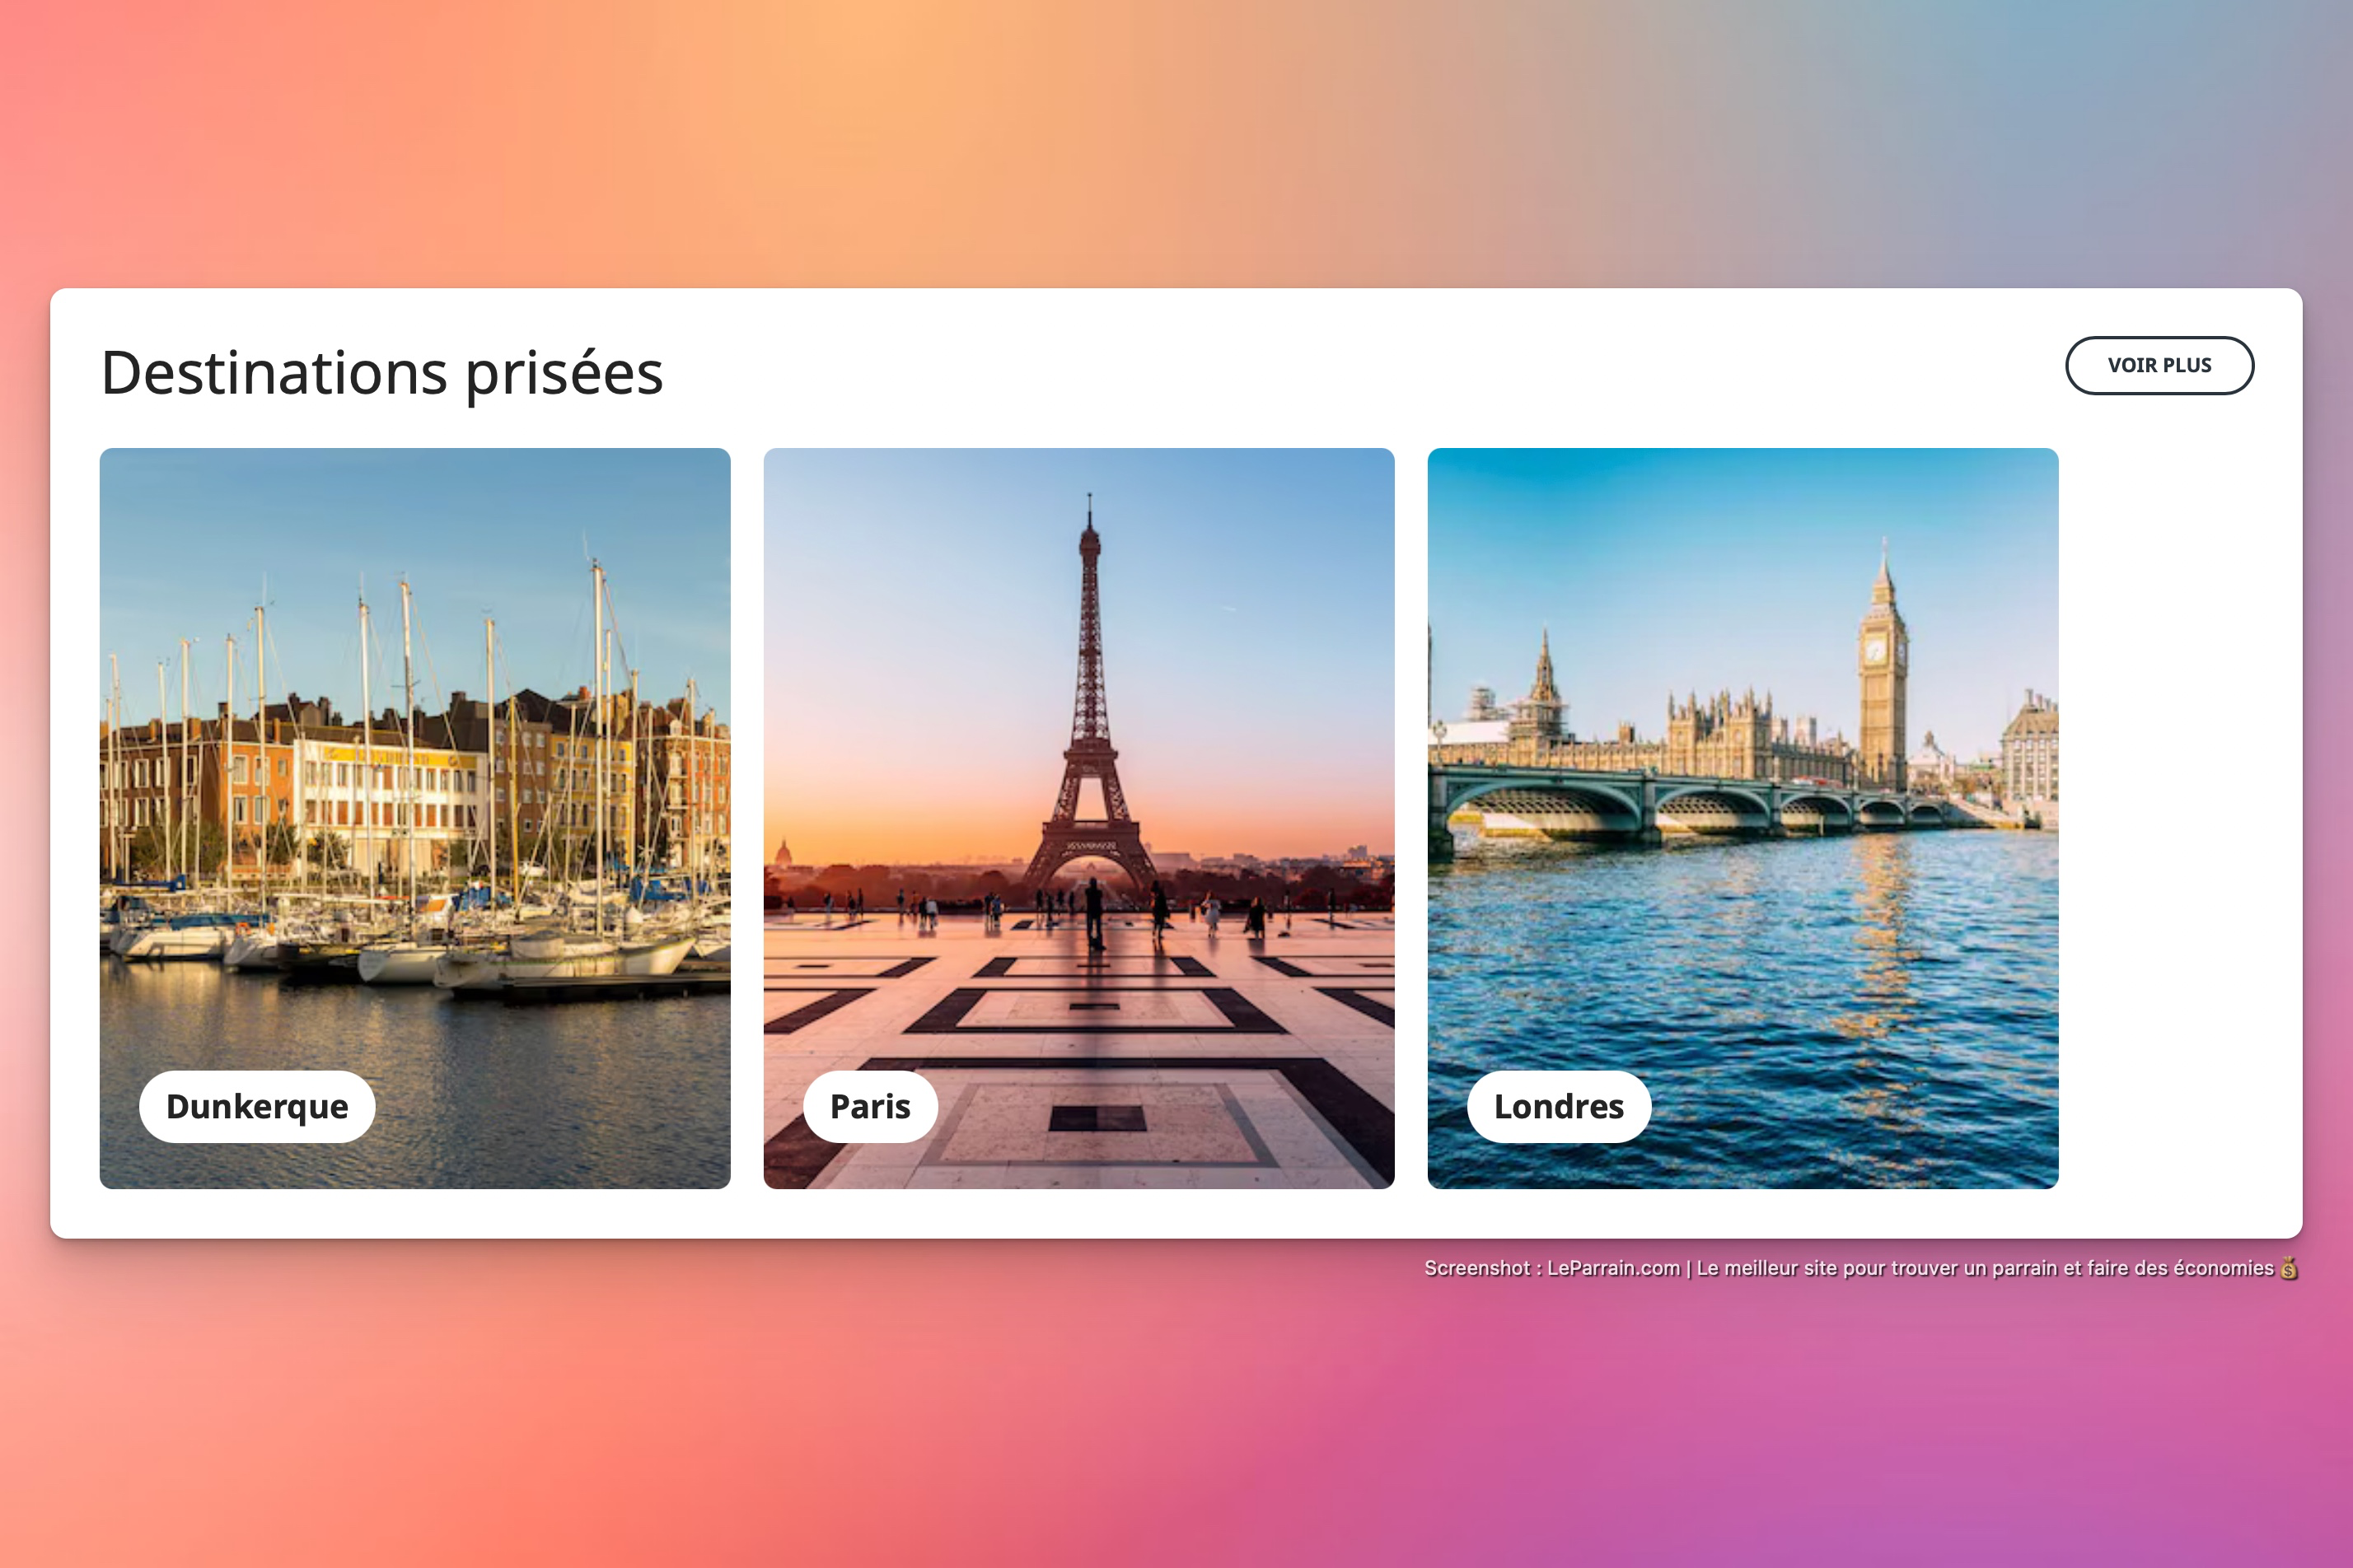This screenshot has height=1568, width=2353.
Task: Open the Paris Eiffel Tower photo card
Action: [1078, 818]
